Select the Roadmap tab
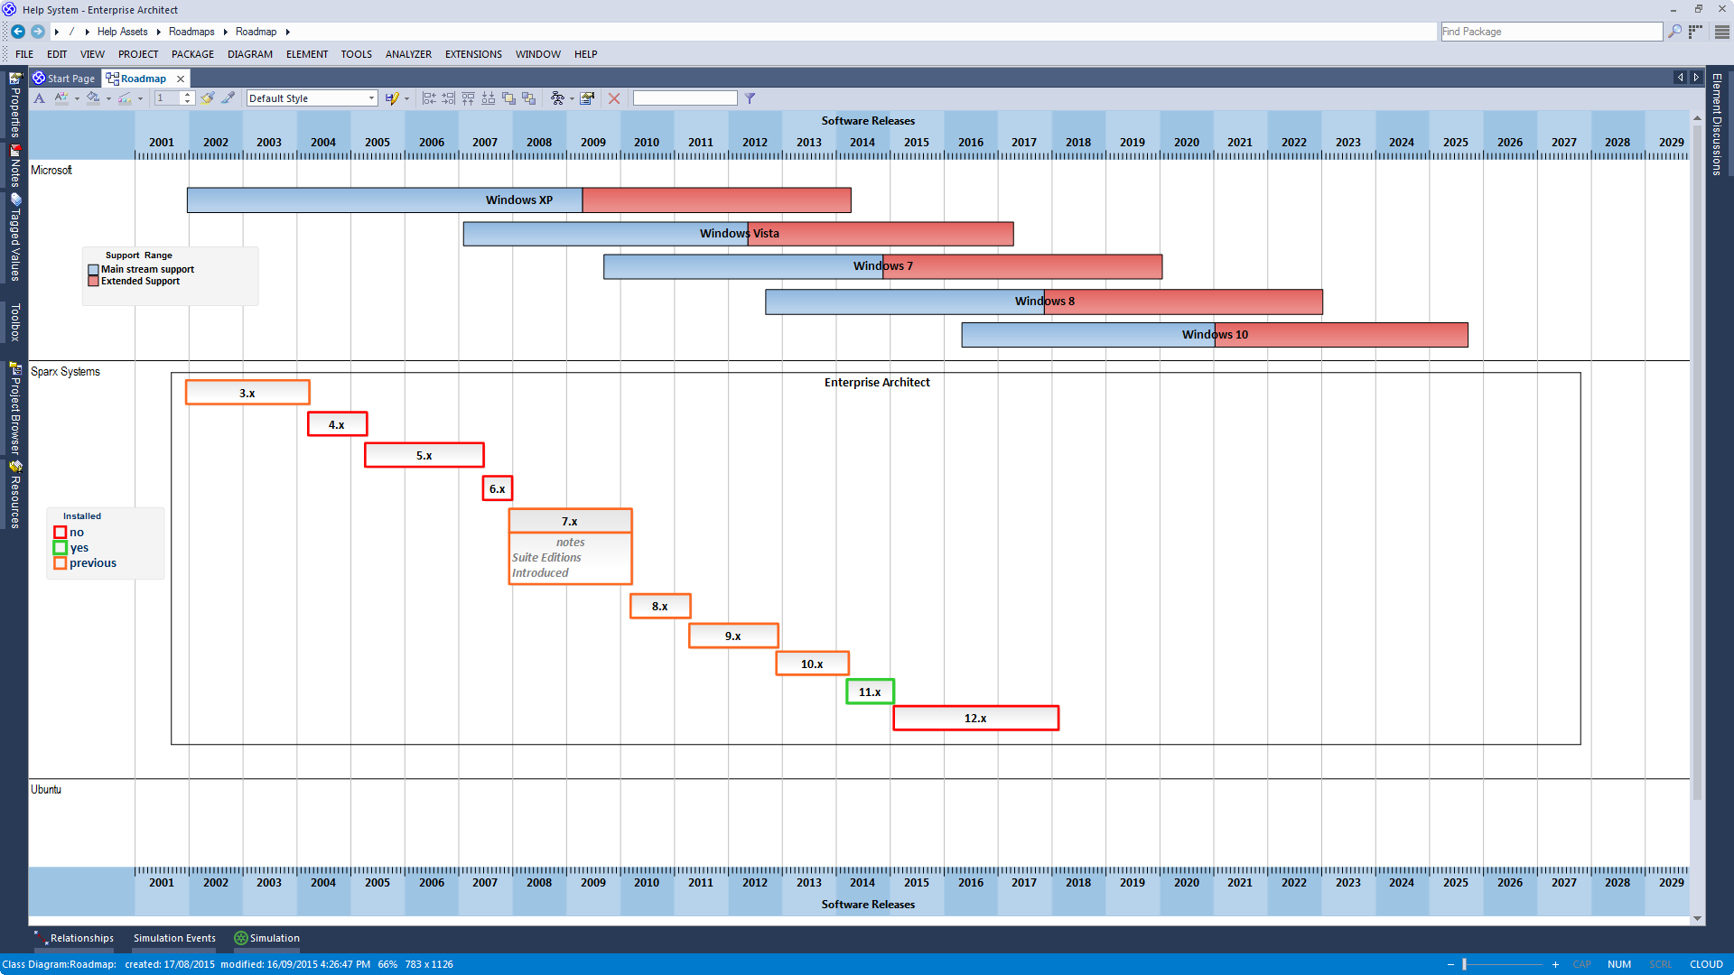Image resolution: width=1734 pixels, height=975 pixels. [142, 78]
